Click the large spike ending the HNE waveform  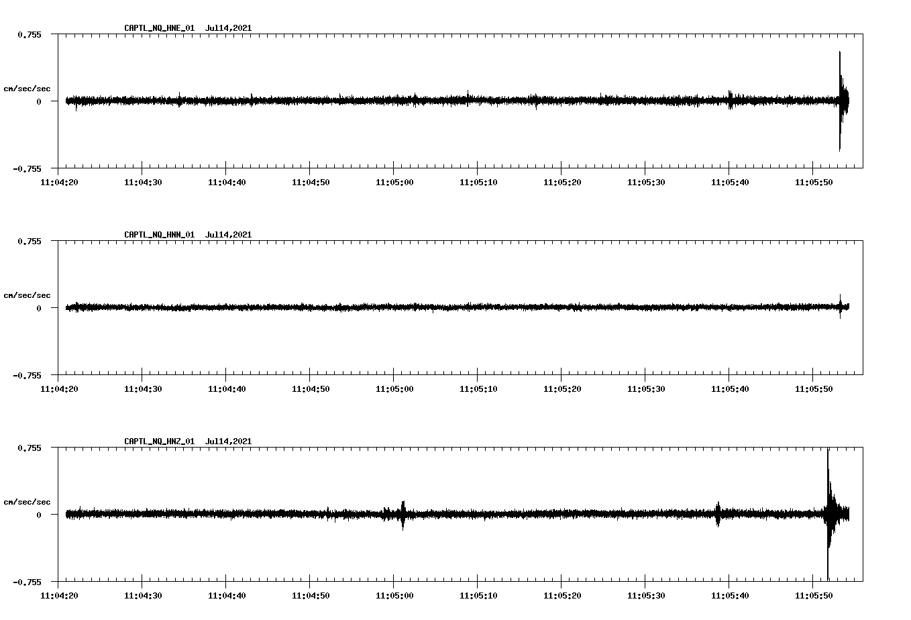click(x=842, y=101)
